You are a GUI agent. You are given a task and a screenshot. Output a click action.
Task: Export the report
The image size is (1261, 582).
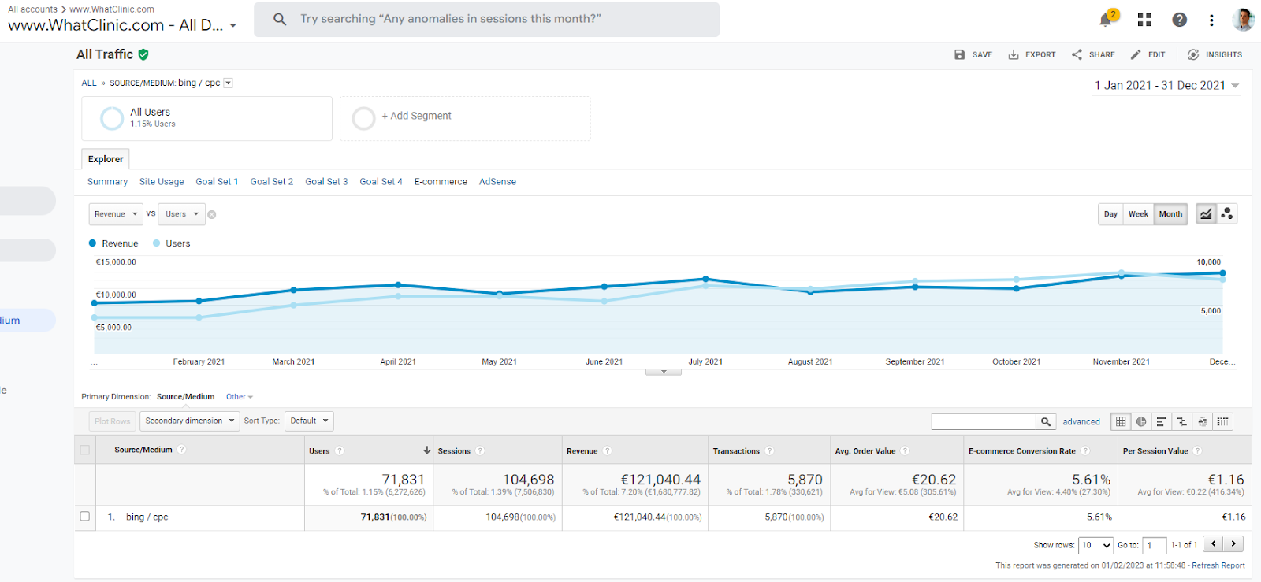(1032, 54)
